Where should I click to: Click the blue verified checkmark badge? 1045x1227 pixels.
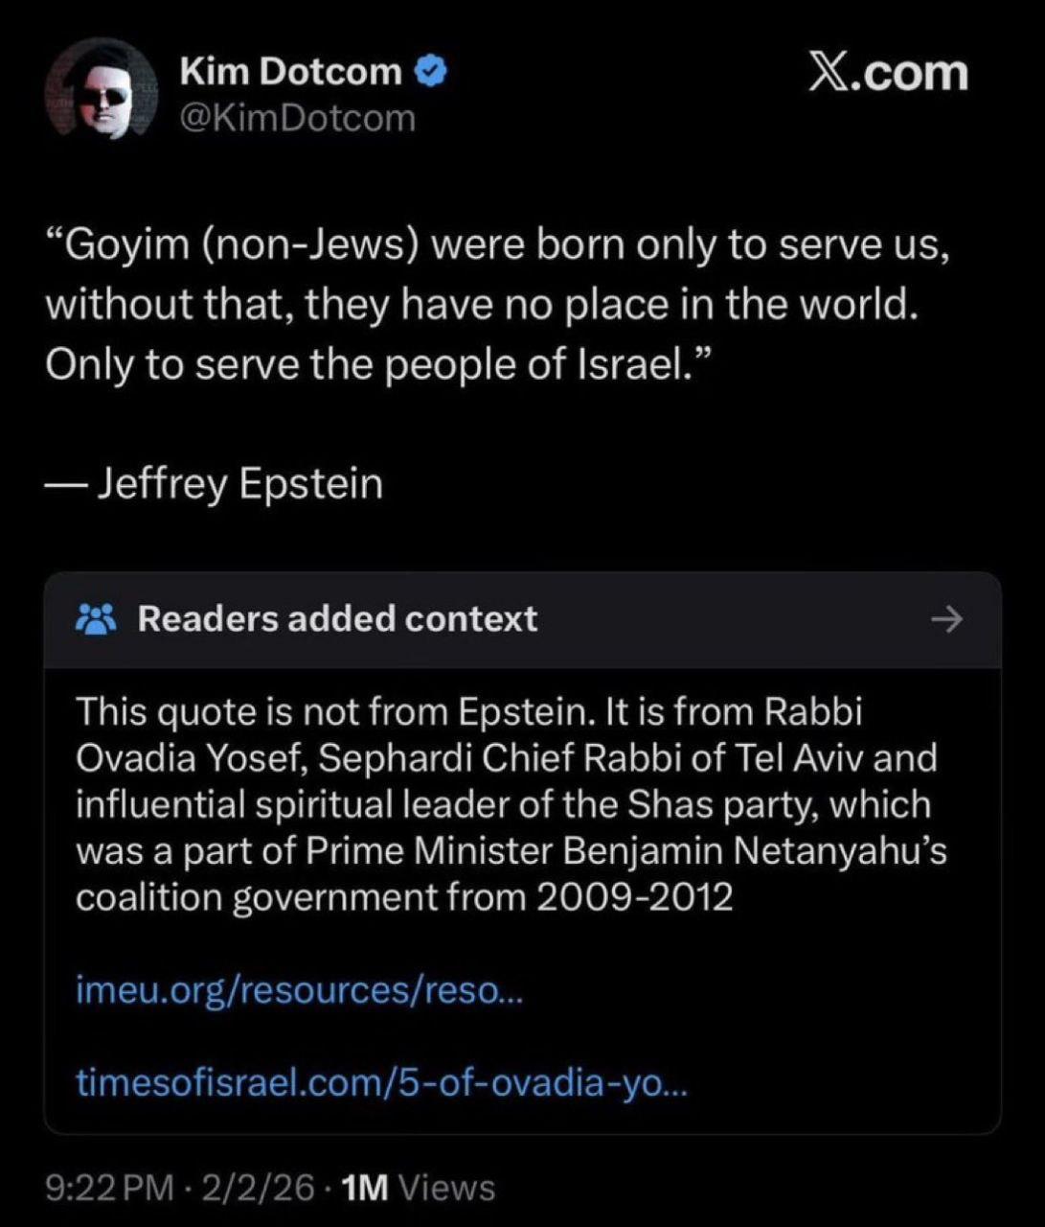[x=431, y=72]
